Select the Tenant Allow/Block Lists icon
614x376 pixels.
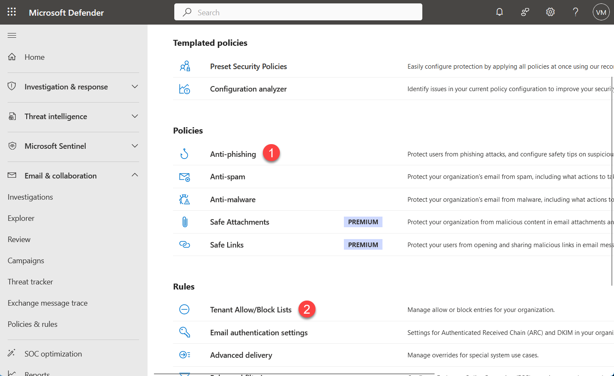click(x=184, y=309)
